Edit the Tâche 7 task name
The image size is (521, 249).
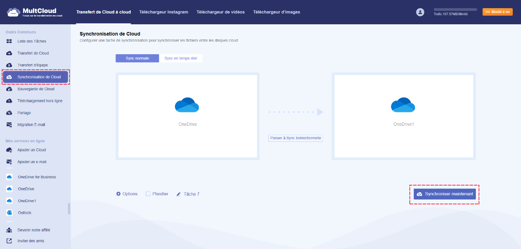click(188, 194)
